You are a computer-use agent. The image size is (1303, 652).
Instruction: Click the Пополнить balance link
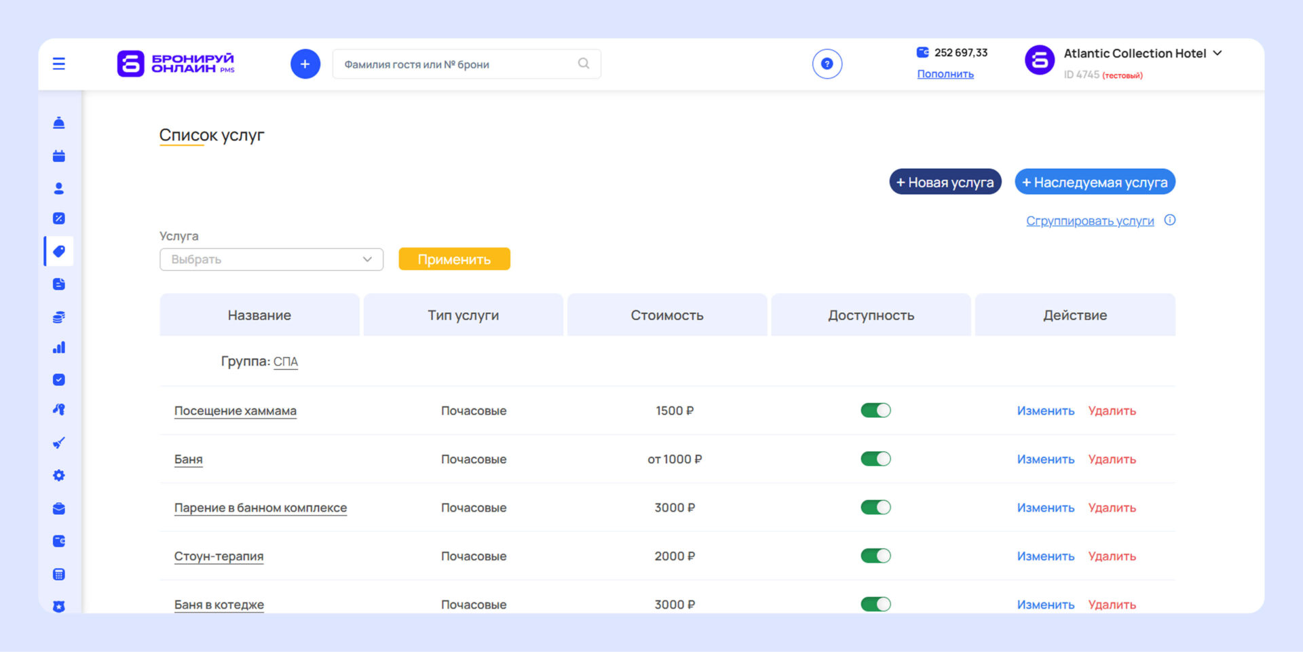(x=945, y=74)
